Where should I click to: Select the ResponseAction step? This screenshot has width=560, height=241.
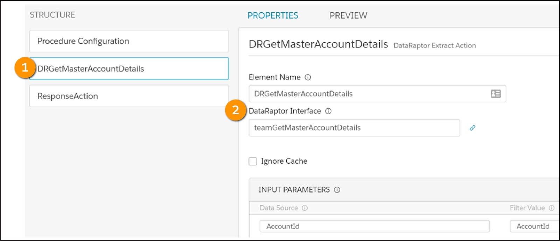click(129, 96)
